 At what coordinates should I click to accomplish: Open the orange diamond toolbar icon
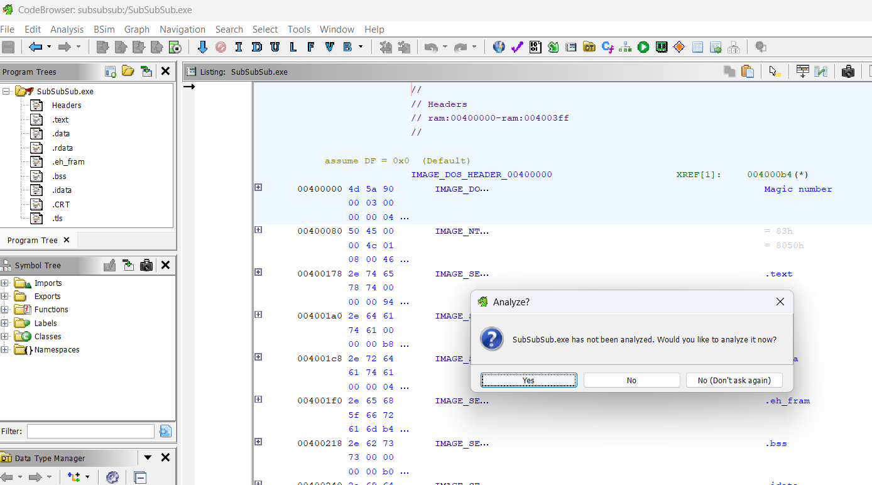679,47
